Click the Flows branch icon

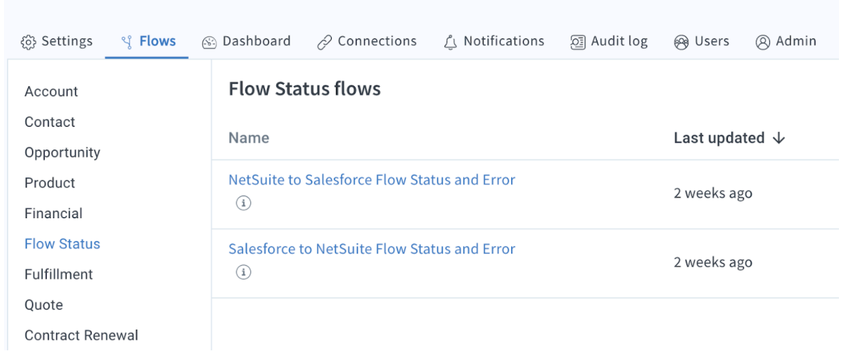[126, 42]
